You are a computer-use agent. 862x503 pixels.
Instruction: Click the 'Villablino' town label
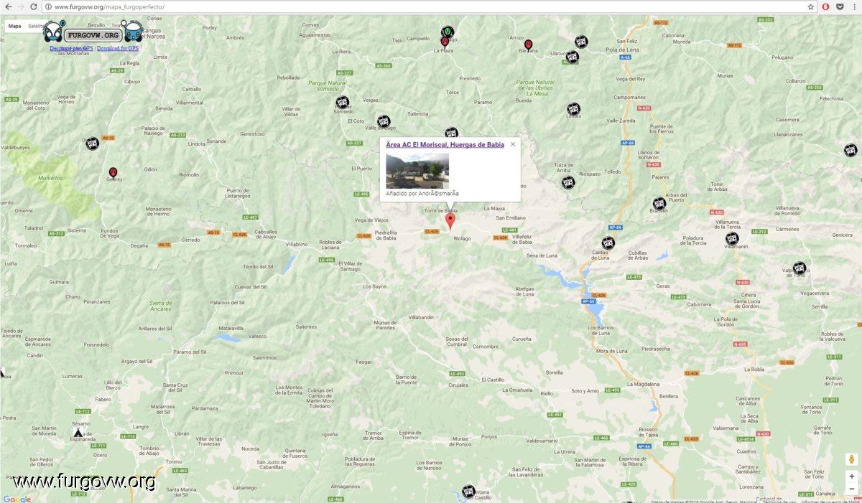(297, 244)
